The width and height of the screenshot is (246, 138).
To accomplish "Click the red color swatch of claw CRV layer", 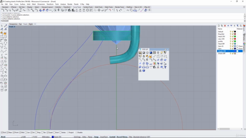I will 235,39.
